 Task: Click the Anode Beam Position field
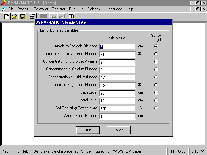click(117, 117)
